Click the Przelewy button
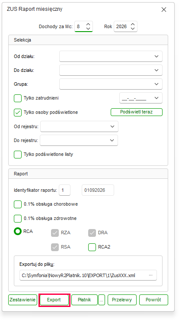This screenshot has height=323, width=182. click(x=122, y=300)
